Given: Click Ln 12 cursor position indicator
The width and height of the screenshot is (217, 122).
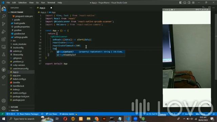Looking at the screenshot, I should (x=152, y=114).
